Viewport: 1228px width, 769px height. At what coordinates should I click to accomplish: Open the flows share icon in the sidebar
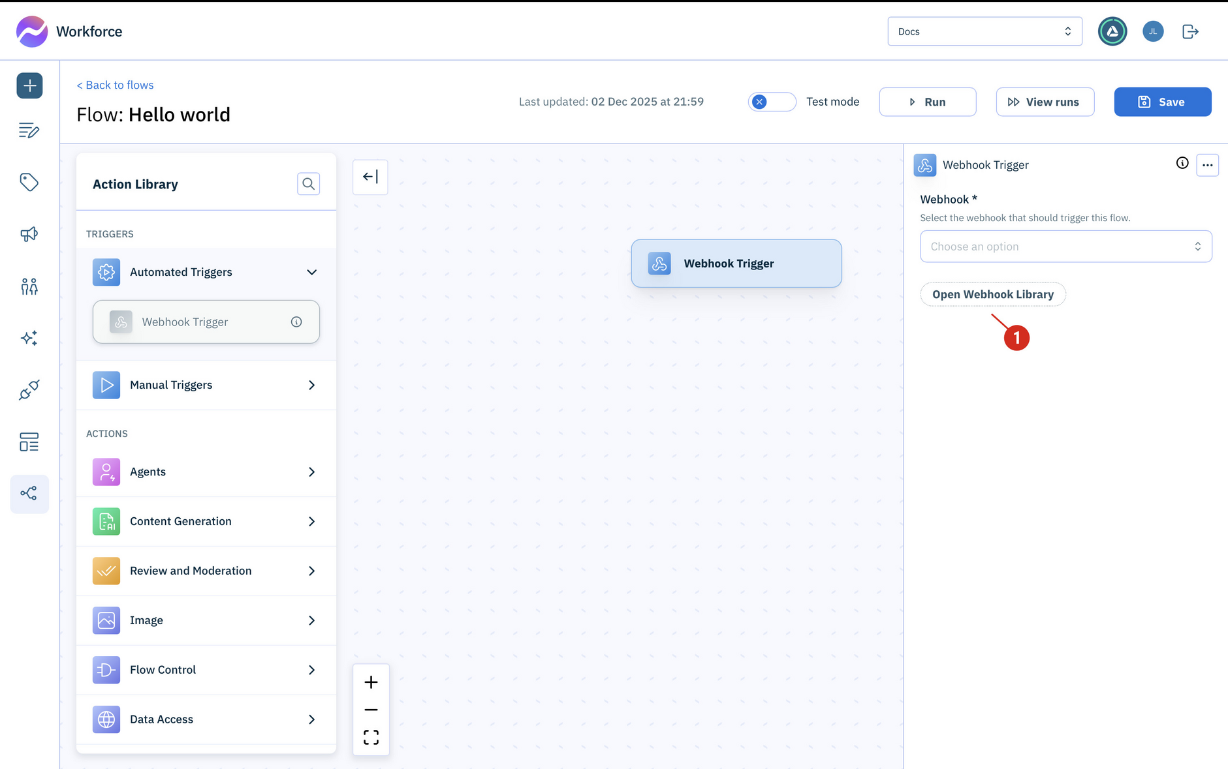29,494
